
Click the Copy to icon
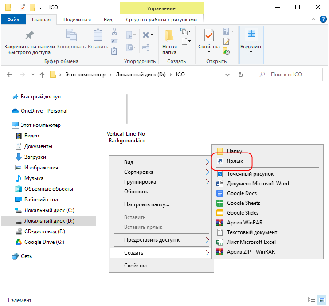pyautogui.click(x=129, y=47)
